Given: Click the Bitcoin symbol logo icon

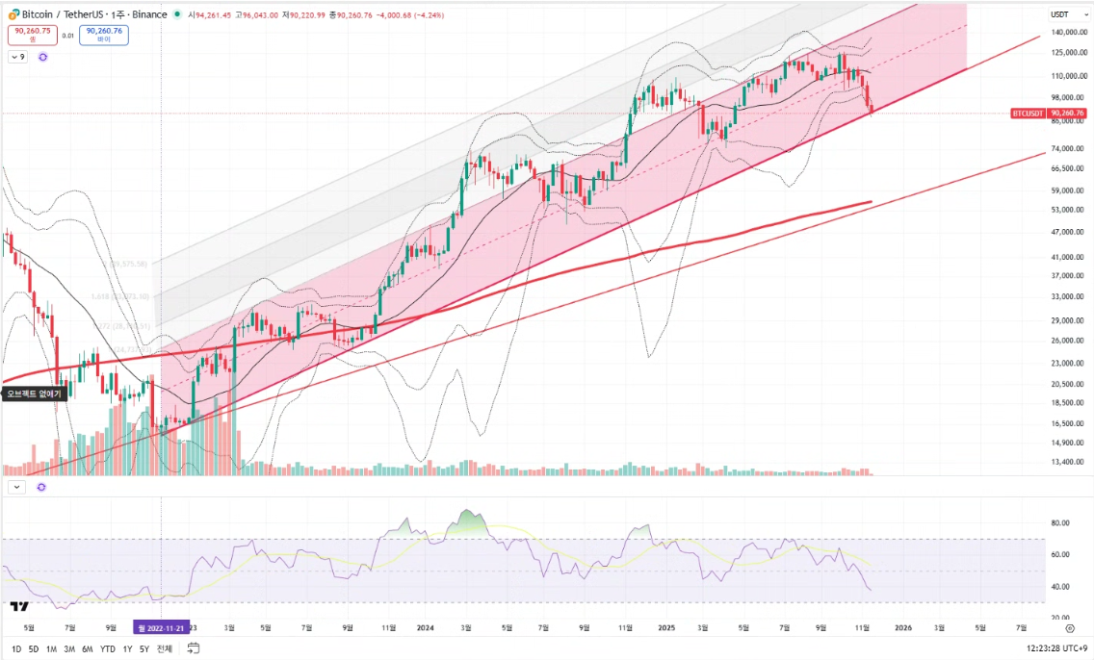Looking at the screenshot, I should (x=13, y=14).
